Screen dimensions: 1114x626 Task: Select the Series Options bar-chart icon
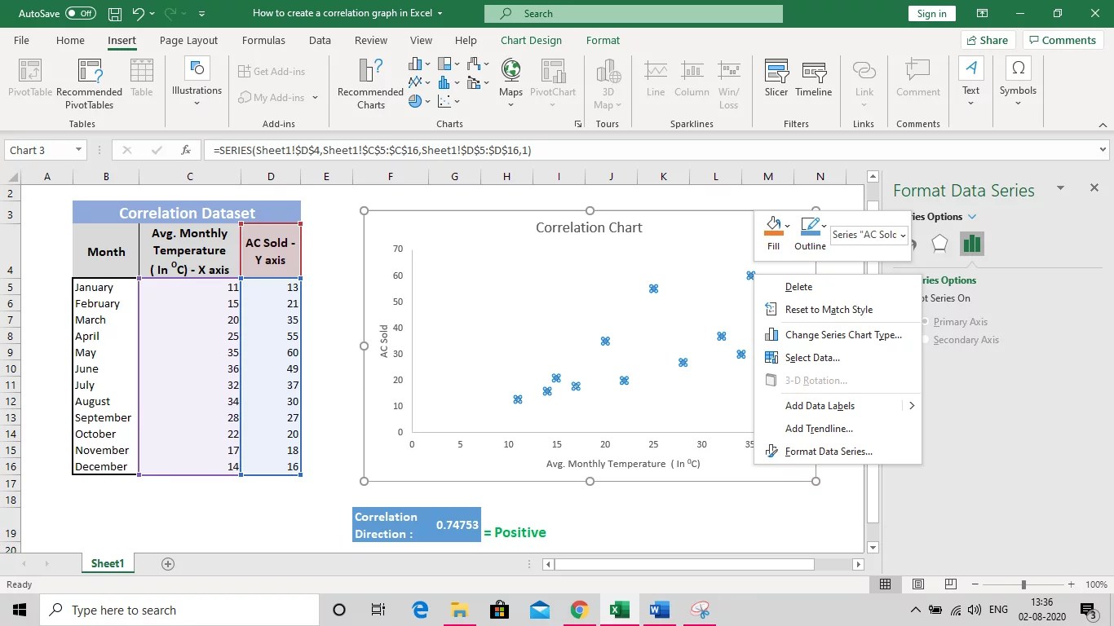[x=971, y=244]
